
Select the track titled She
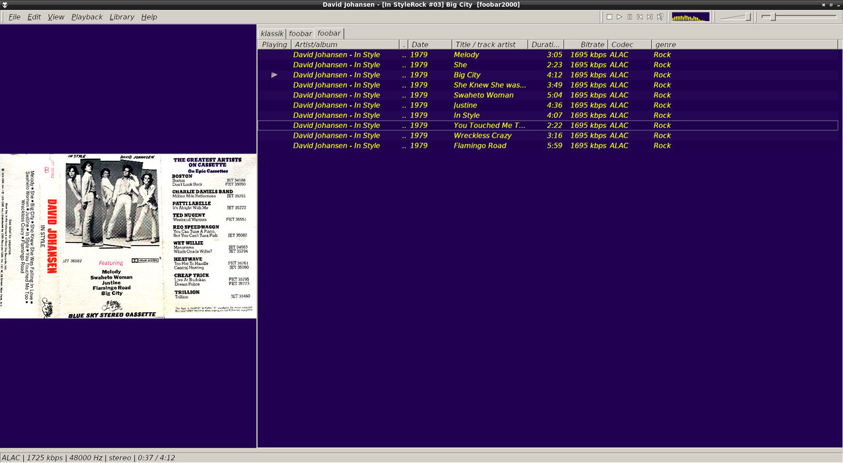[x=548, y=65]
